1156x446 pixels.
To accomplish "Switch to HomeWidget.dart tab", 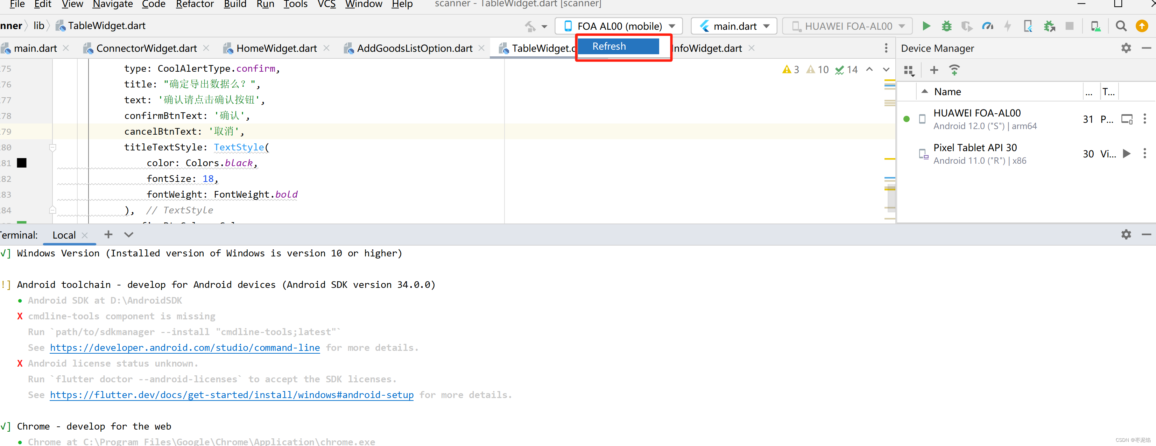I will (276, 49).
